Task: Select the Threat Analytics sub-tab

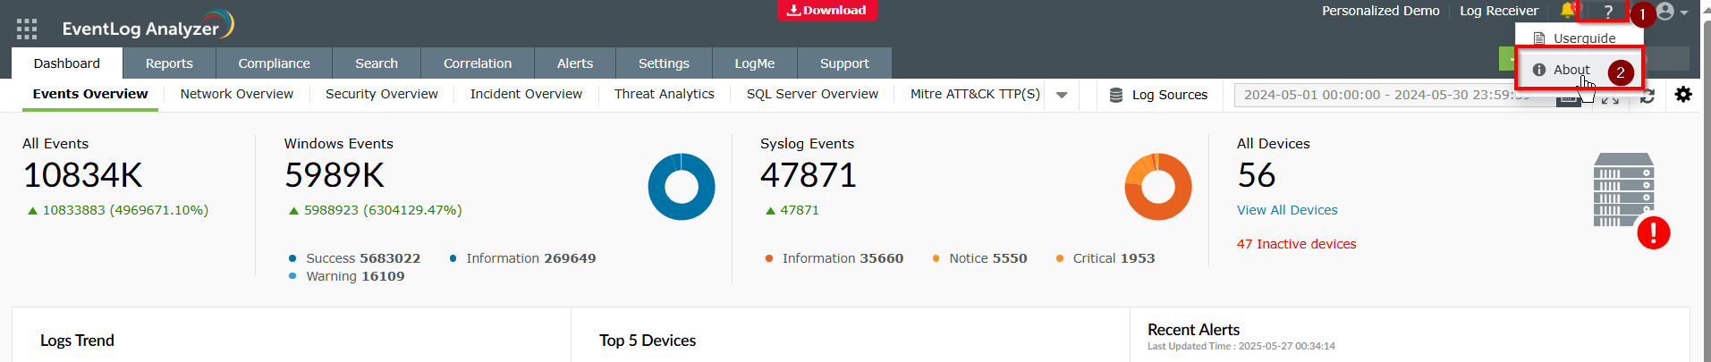Action: 665,94
